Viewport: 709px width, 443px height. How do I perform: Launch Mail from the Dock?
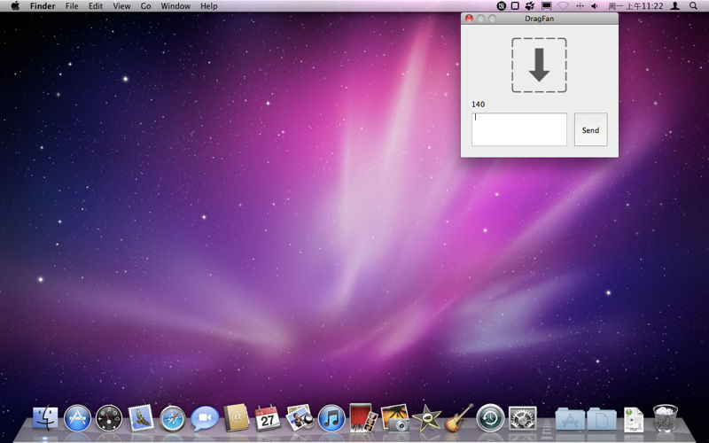tap(141, 417)
